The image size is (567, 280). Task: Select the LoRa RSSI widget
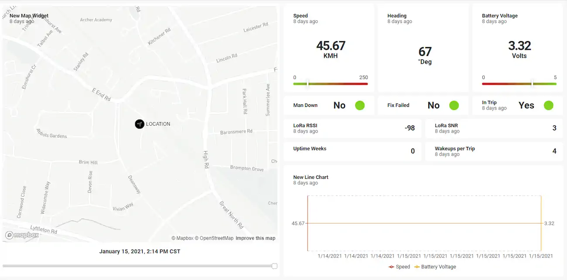pos(352,128)
